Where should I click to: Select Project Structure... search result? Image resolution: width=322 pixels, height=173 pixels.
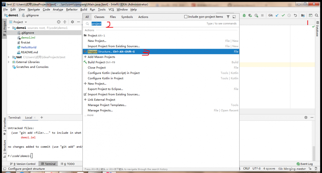coord(161,51)
